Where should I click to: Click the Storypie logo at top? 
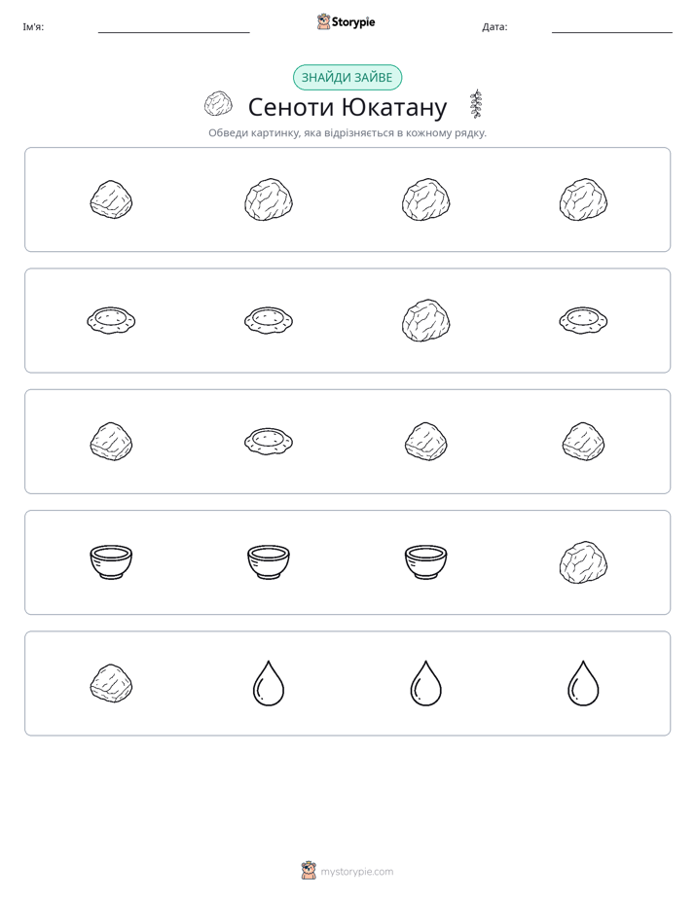point(346,21)
